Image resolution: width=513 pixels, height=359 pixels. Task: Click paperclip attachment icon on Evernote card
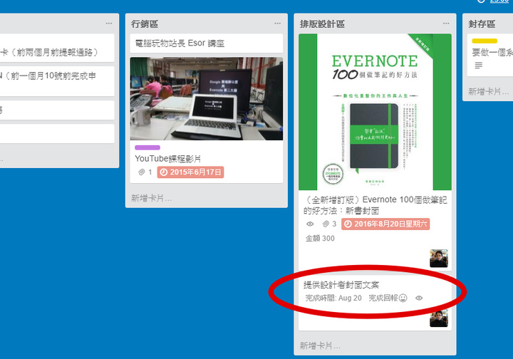coord(326,224)
